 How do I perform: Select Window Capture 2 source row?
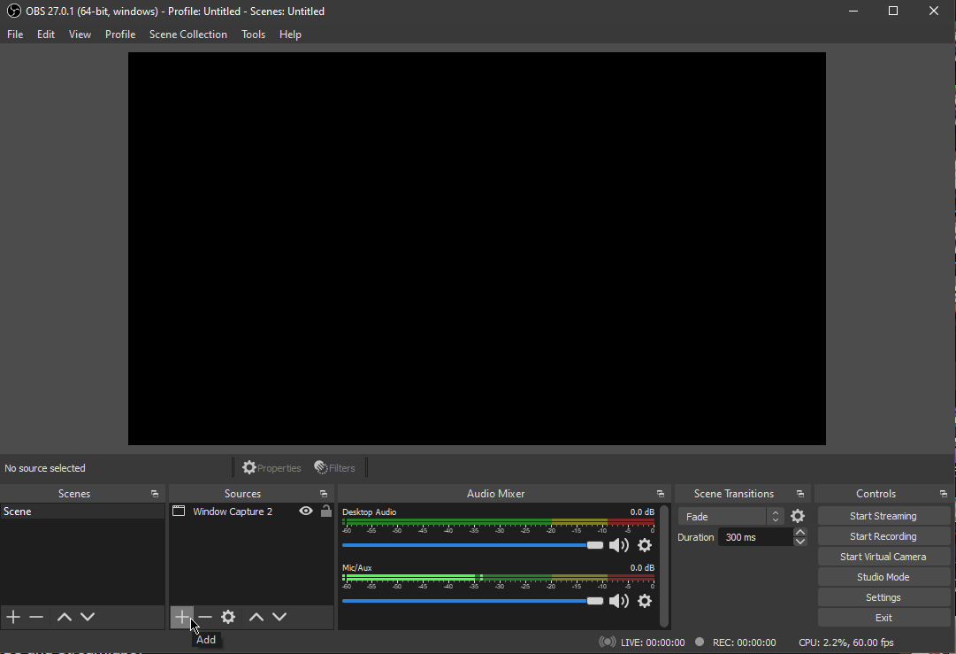point(251,512)
